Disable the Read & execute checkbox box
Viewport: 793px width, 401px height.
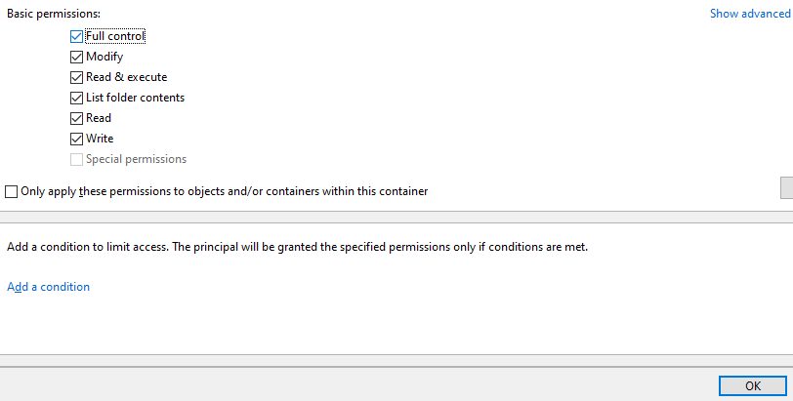pyautogui.click(x=76, y=77)
